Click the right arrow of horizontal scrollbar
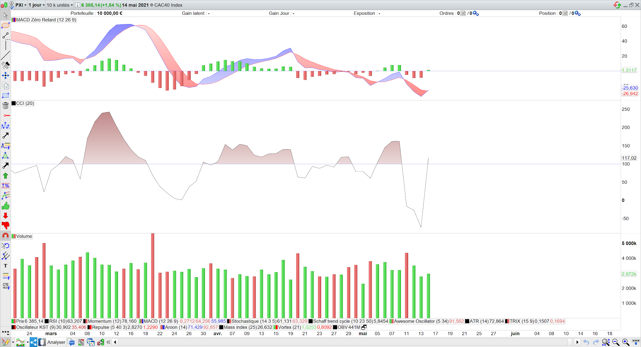This screenshot has width=641, height=347. tap(577, 342)
